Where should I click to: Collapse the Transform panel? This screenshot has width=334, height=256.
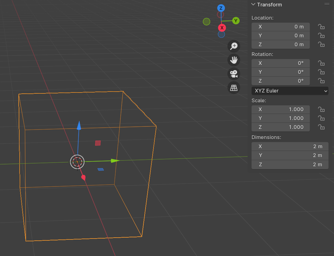tap(253, 5)
